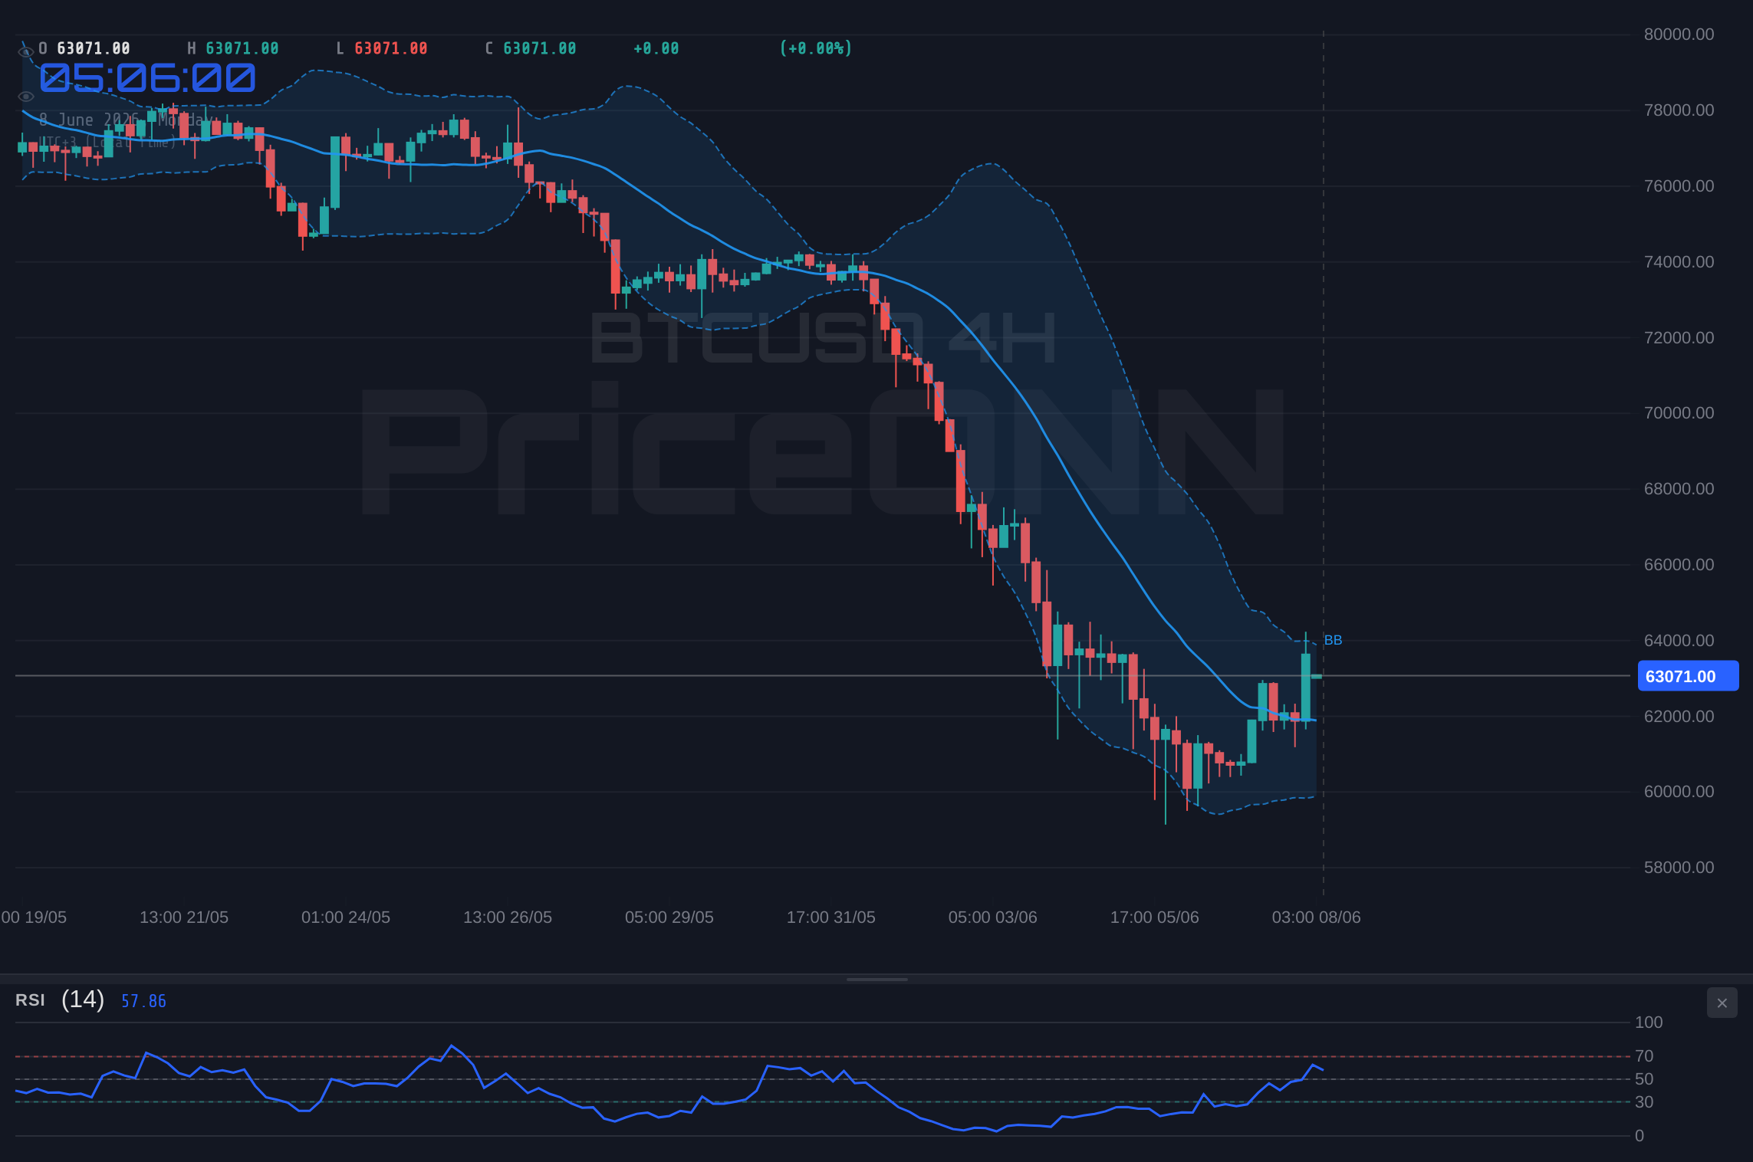Click the Close value 63071.00
This screenshot has width=1753, height=1162.
(540, 48)
